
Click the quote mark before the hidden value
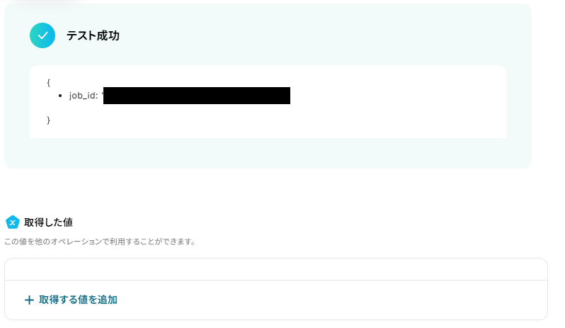pos(103,94)
